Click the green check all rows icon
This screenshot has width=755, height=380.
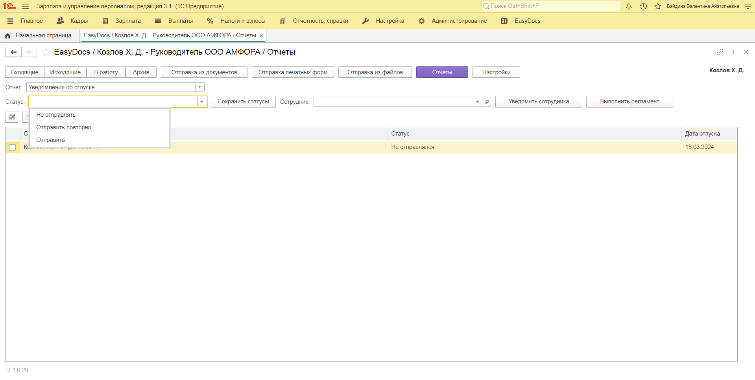click(12, 117)
